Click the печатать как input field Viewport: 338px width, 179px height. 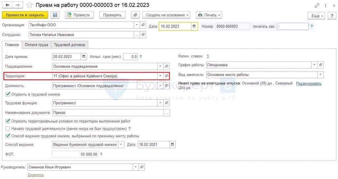coord(293,26)
